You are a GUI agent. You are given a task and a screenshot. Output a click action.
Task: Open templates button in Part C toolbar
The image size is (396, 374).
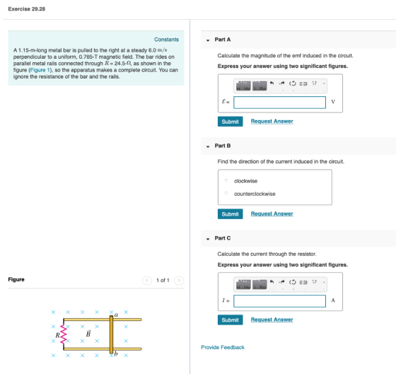pos(243,284)
